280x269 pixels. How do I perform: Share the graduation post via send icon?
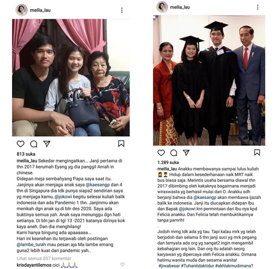[x=186, y=153]
